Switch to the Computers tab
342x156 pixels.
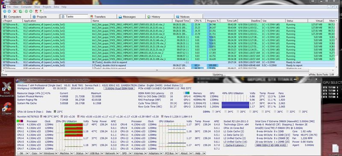[x=15, y=17]
